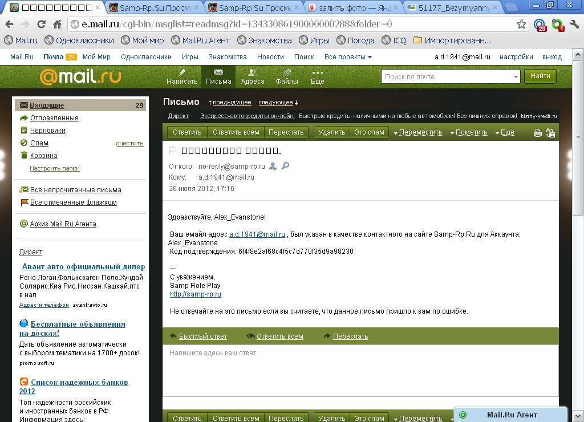This screenshot has width=584, height=422.
Task: Open Корзина folder
Action: 43,155
